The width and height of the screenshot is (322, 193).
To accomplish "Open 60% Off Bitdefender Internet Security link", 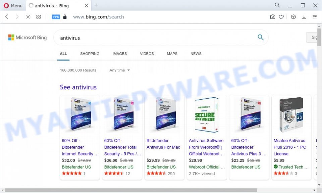I will [80, 147].
